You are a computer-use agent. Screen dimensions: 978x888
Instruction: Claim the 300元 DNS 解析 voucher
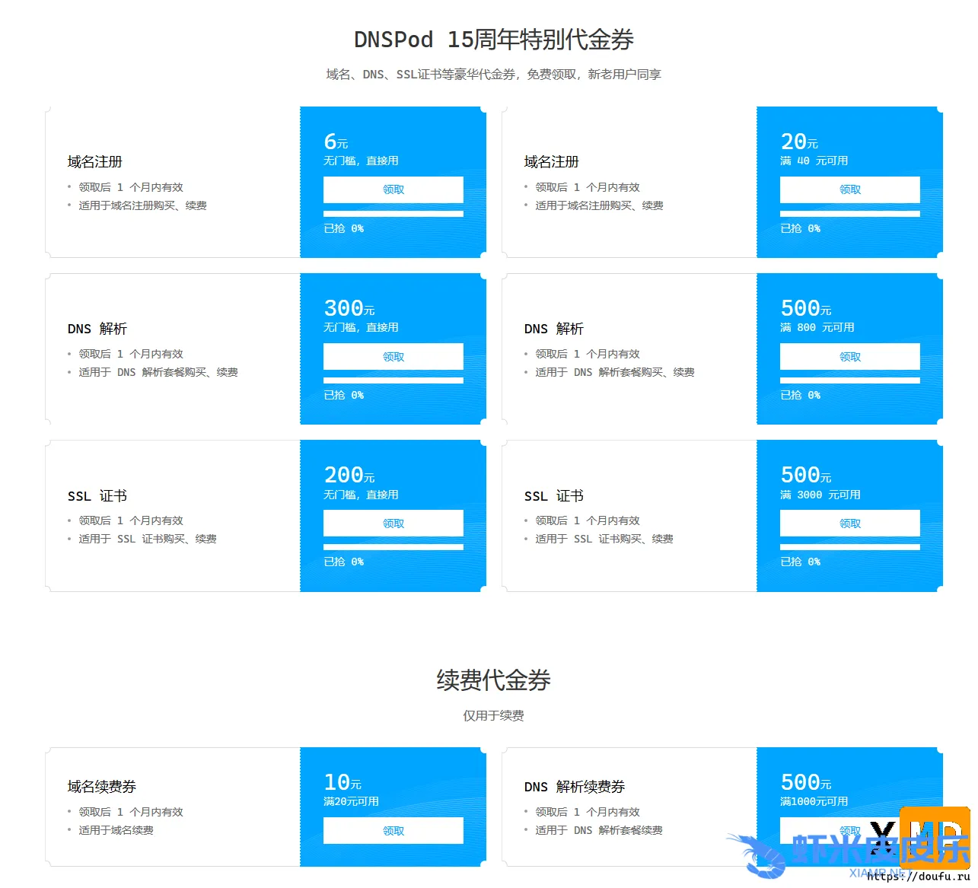[x=393, y=357]
